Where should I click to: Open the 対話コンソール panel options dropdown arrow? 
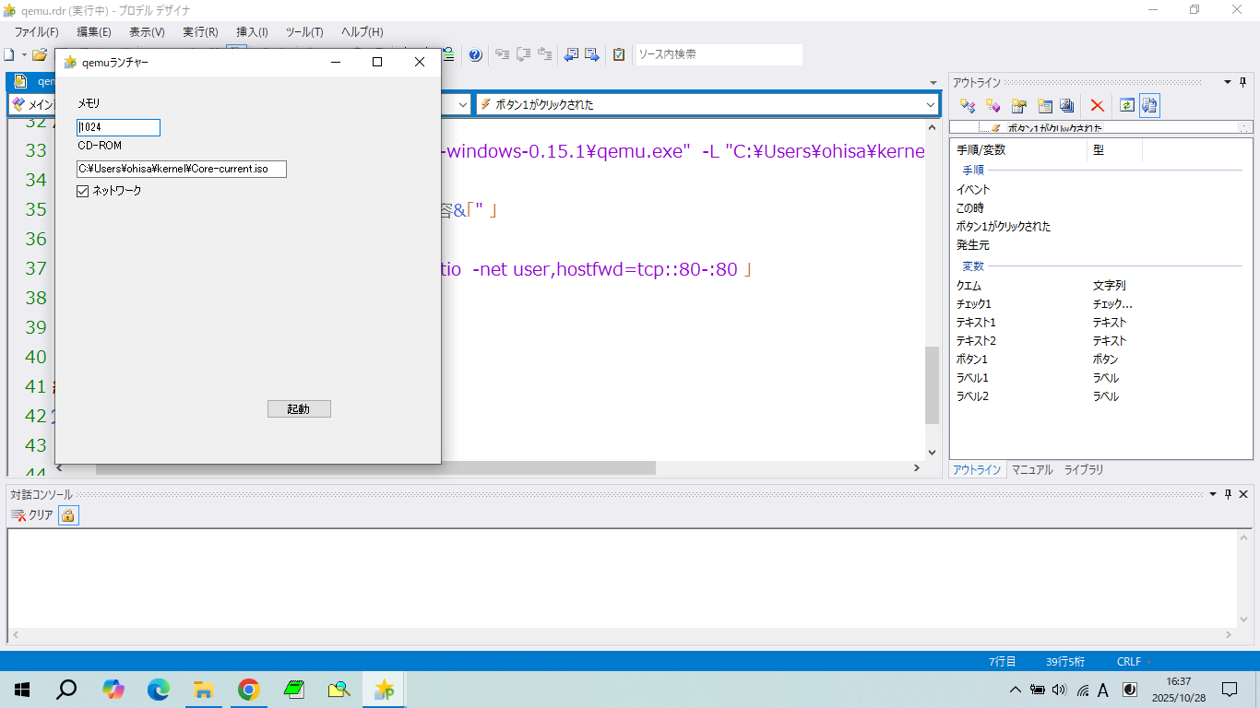pyautogui.click(x=1212, y=494)
